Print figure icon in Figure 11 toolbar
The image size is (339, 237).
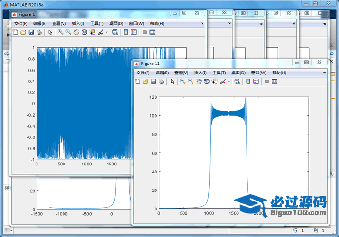coord(161,82)
